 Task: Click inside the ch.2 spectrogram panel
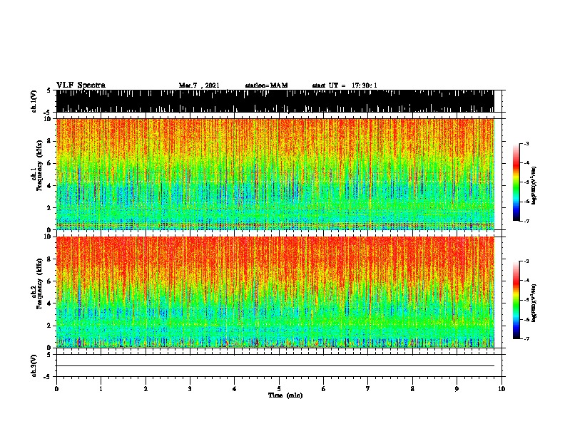(x=275, y=292)
